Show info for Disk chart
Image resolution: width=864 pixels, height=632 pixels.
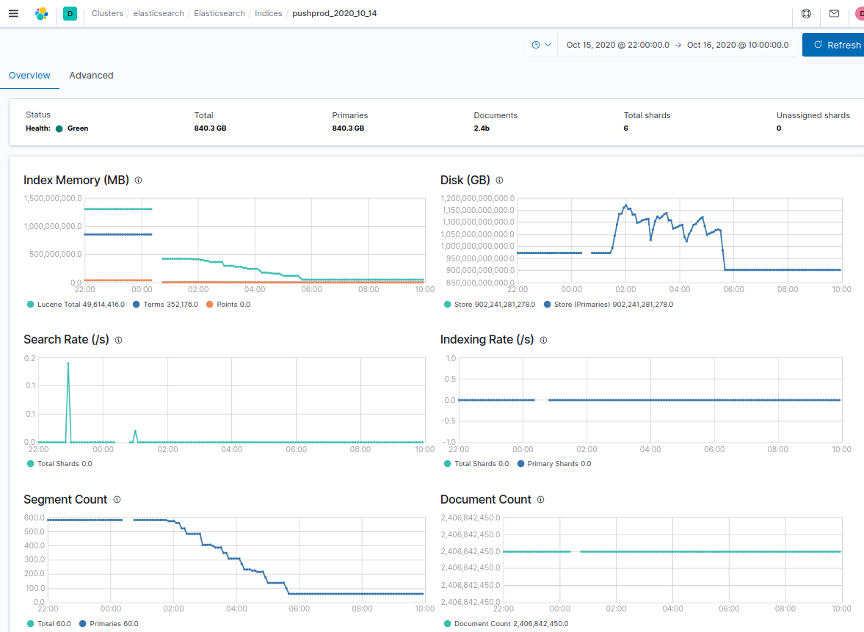pyautogui.click(x=499, y=180)
